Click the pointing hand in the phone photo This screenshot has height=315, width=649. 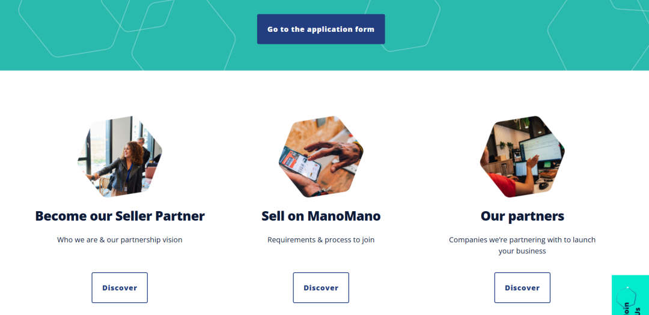click(332, 155)
